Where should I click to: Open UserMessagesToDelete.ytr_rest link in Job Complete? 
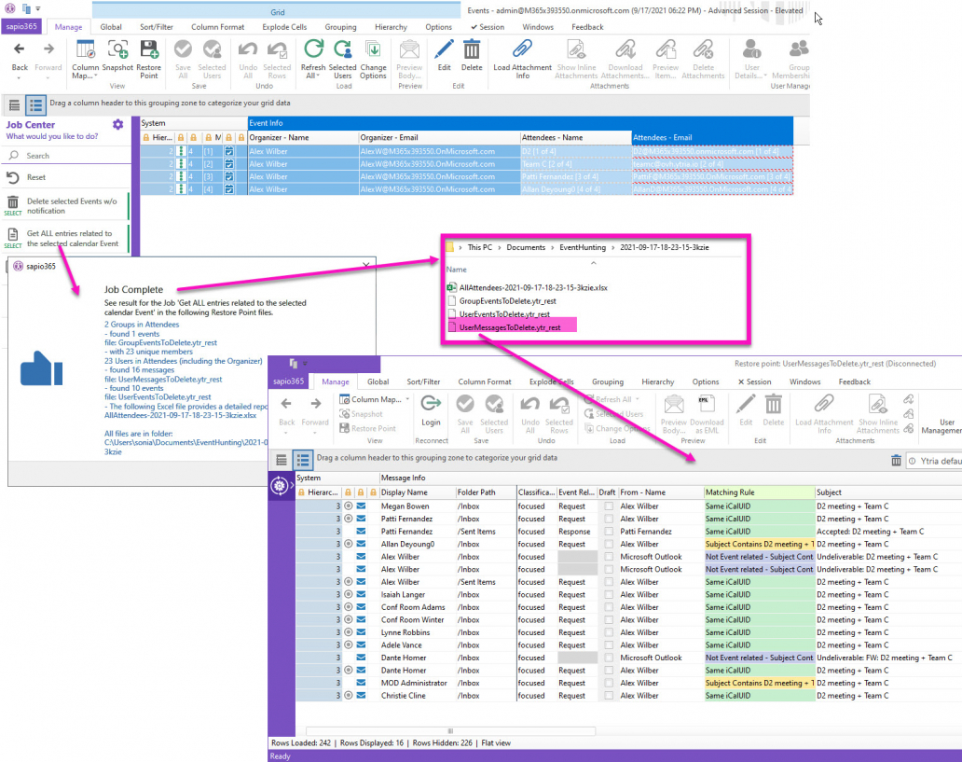[x=170, y=380]
